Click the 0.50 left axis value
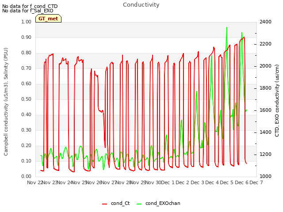Screen dimensions: 283x212 click(x=27, y=99)
